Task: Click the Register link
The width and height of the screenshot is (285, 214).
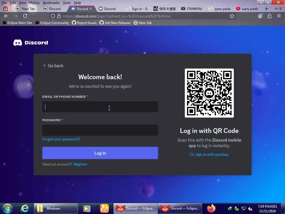Action: click(x=80, y=164)
